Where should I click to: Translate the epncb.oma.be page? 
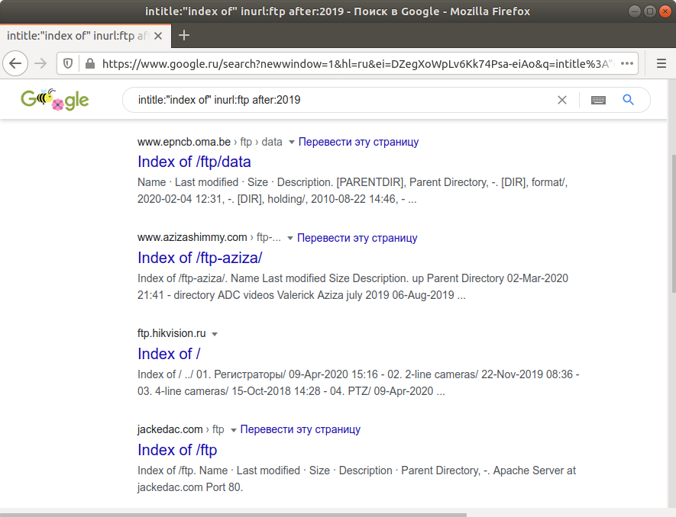click(x=359, y=142)
